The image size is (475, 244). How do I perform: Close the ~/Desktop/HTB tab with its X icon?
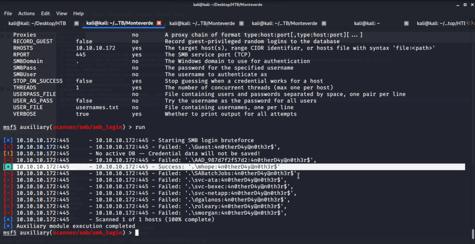76,23
